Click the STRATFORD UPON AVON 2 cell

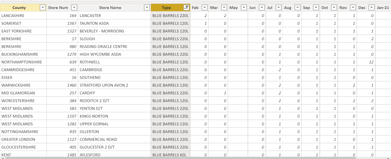[114, 85]
